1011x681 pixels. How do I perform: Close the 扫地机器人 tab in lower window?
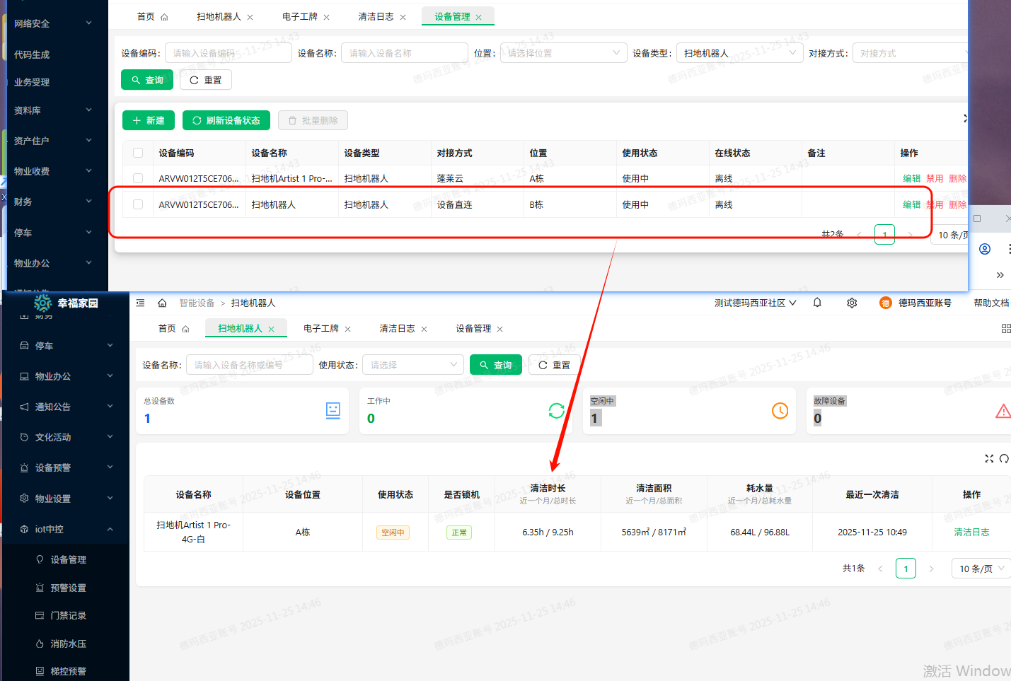point(271,329)
